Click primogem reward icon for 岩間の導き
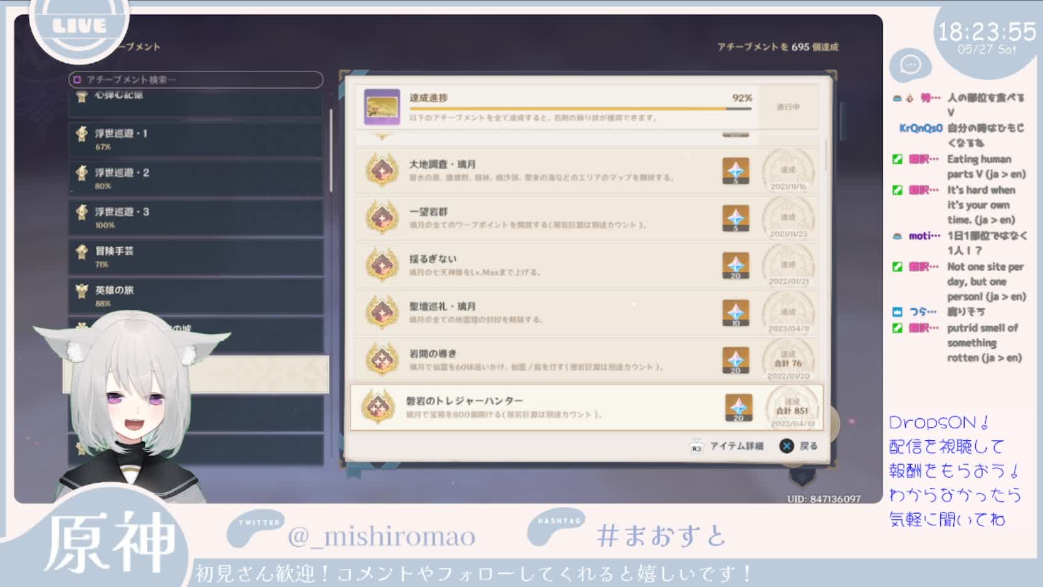The width and height of the screenshot is (1043, 587). pos(736,360)
